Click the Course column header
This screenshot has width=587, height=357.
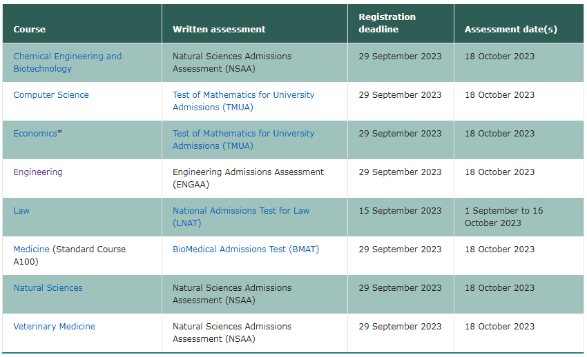(30, 30)
